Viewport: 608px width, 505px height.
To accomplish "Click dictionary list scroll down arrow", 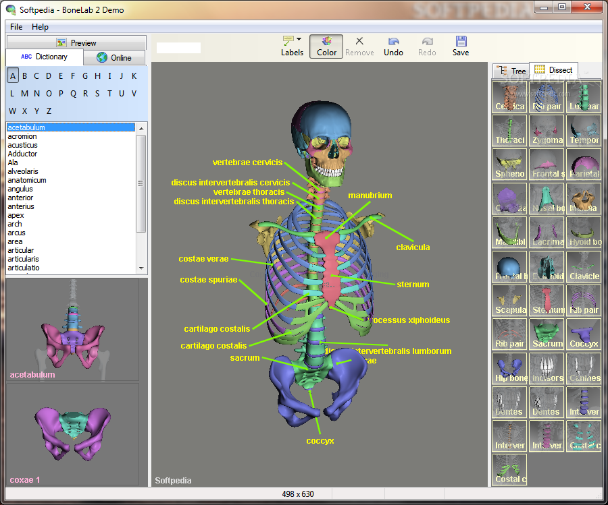I will [141, 268].
